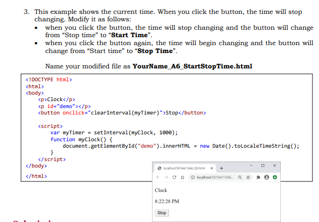Click the localhost address bar field
Viewport: 319px width, 222px height.
pyautogui.click(x=221, y=177)
